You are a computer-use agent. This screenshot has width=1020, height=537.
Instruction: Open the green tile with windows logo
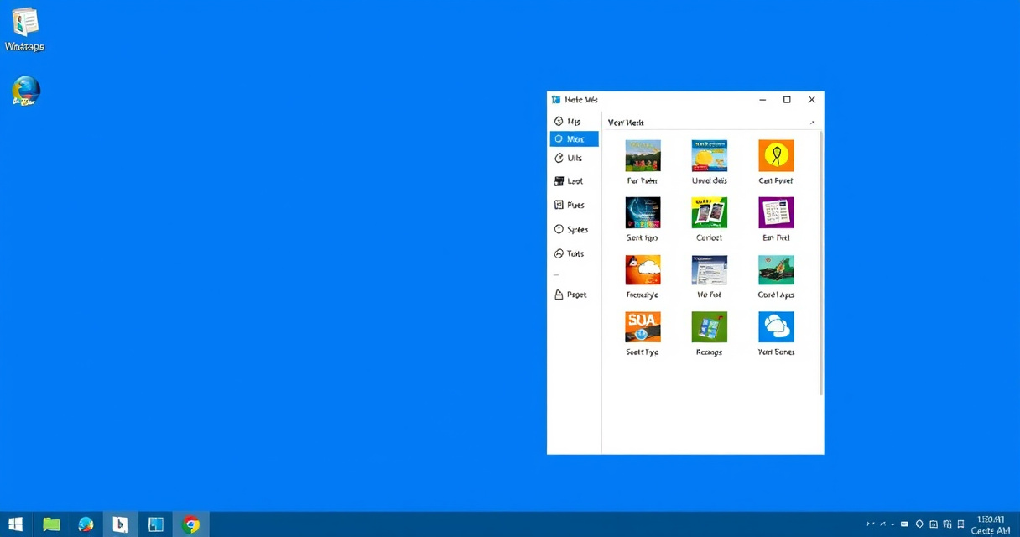pyautogui.click(x=709, y=327)
